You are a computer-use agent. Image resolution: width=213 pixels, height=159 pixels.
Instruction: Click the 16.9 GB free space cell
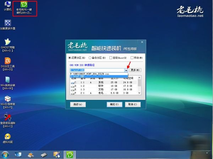point(127,89)
